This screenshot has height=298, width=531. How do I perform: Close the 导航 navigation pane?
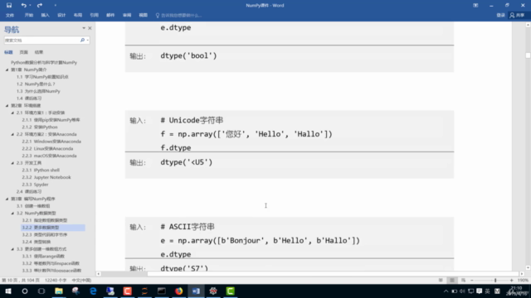point(90,28)
